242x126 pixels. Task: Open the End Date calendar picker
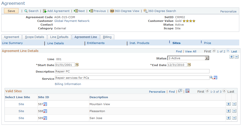point(189,65)
